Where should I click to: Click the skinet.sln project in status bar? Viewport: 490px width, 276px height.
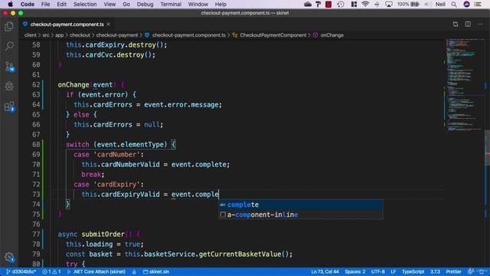[156, 271]
